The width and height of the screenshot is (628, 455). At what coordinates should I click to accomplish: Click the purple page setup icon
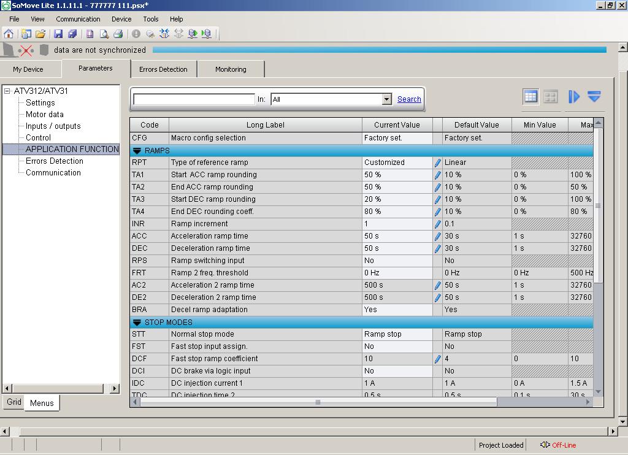(x=90, y=34)
